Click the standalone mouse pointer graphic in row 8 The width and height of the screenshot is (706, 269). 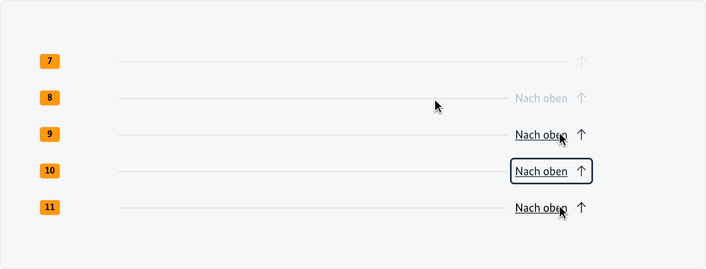click(x=438, y=106)
